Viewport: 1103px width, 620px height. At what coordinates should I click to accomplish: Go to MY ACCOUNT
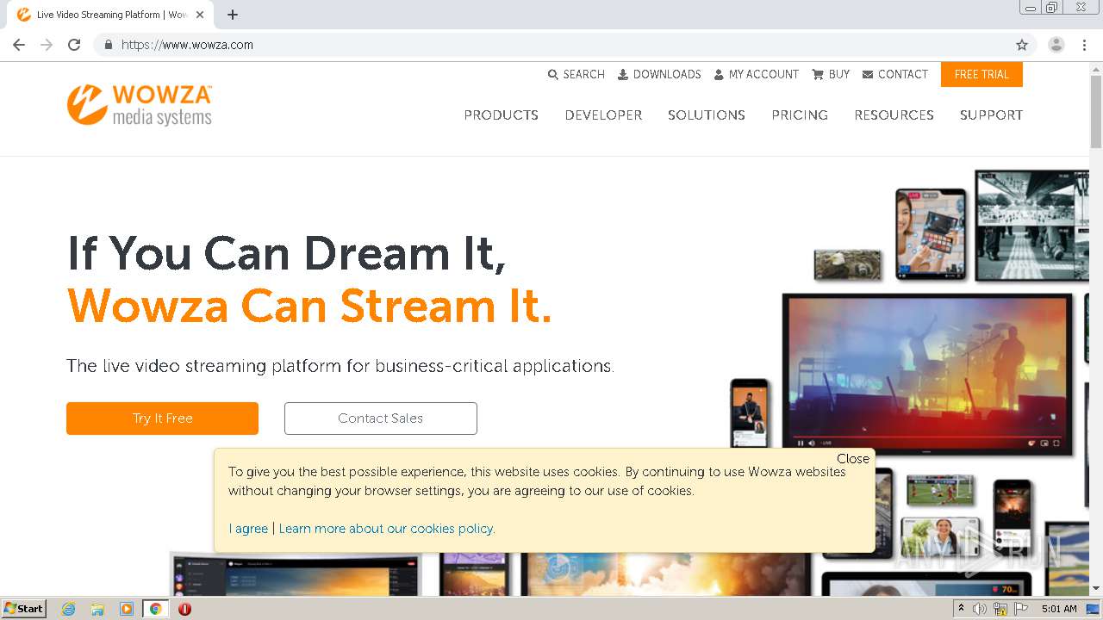click(757, 74)
